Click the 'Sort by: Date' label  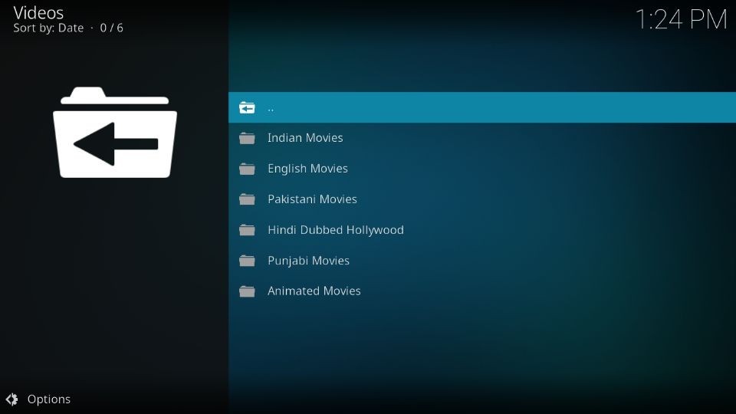[x=48, y=28]
